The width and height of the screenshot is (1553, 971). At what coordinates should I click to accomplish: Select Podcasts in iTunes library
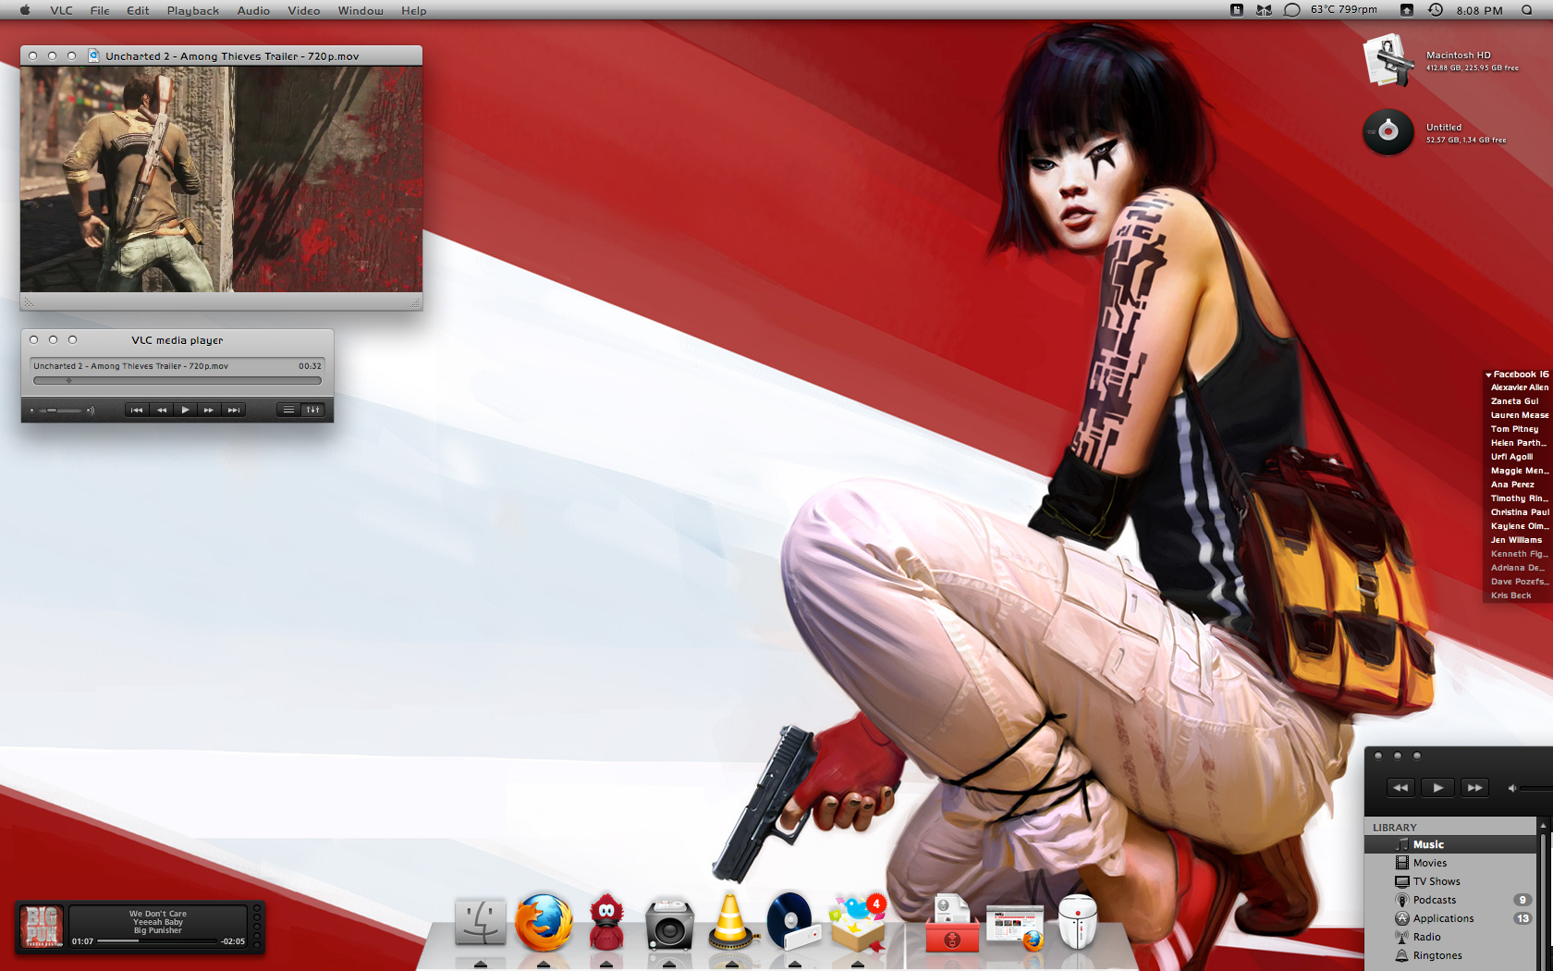tap(1451, 900)
